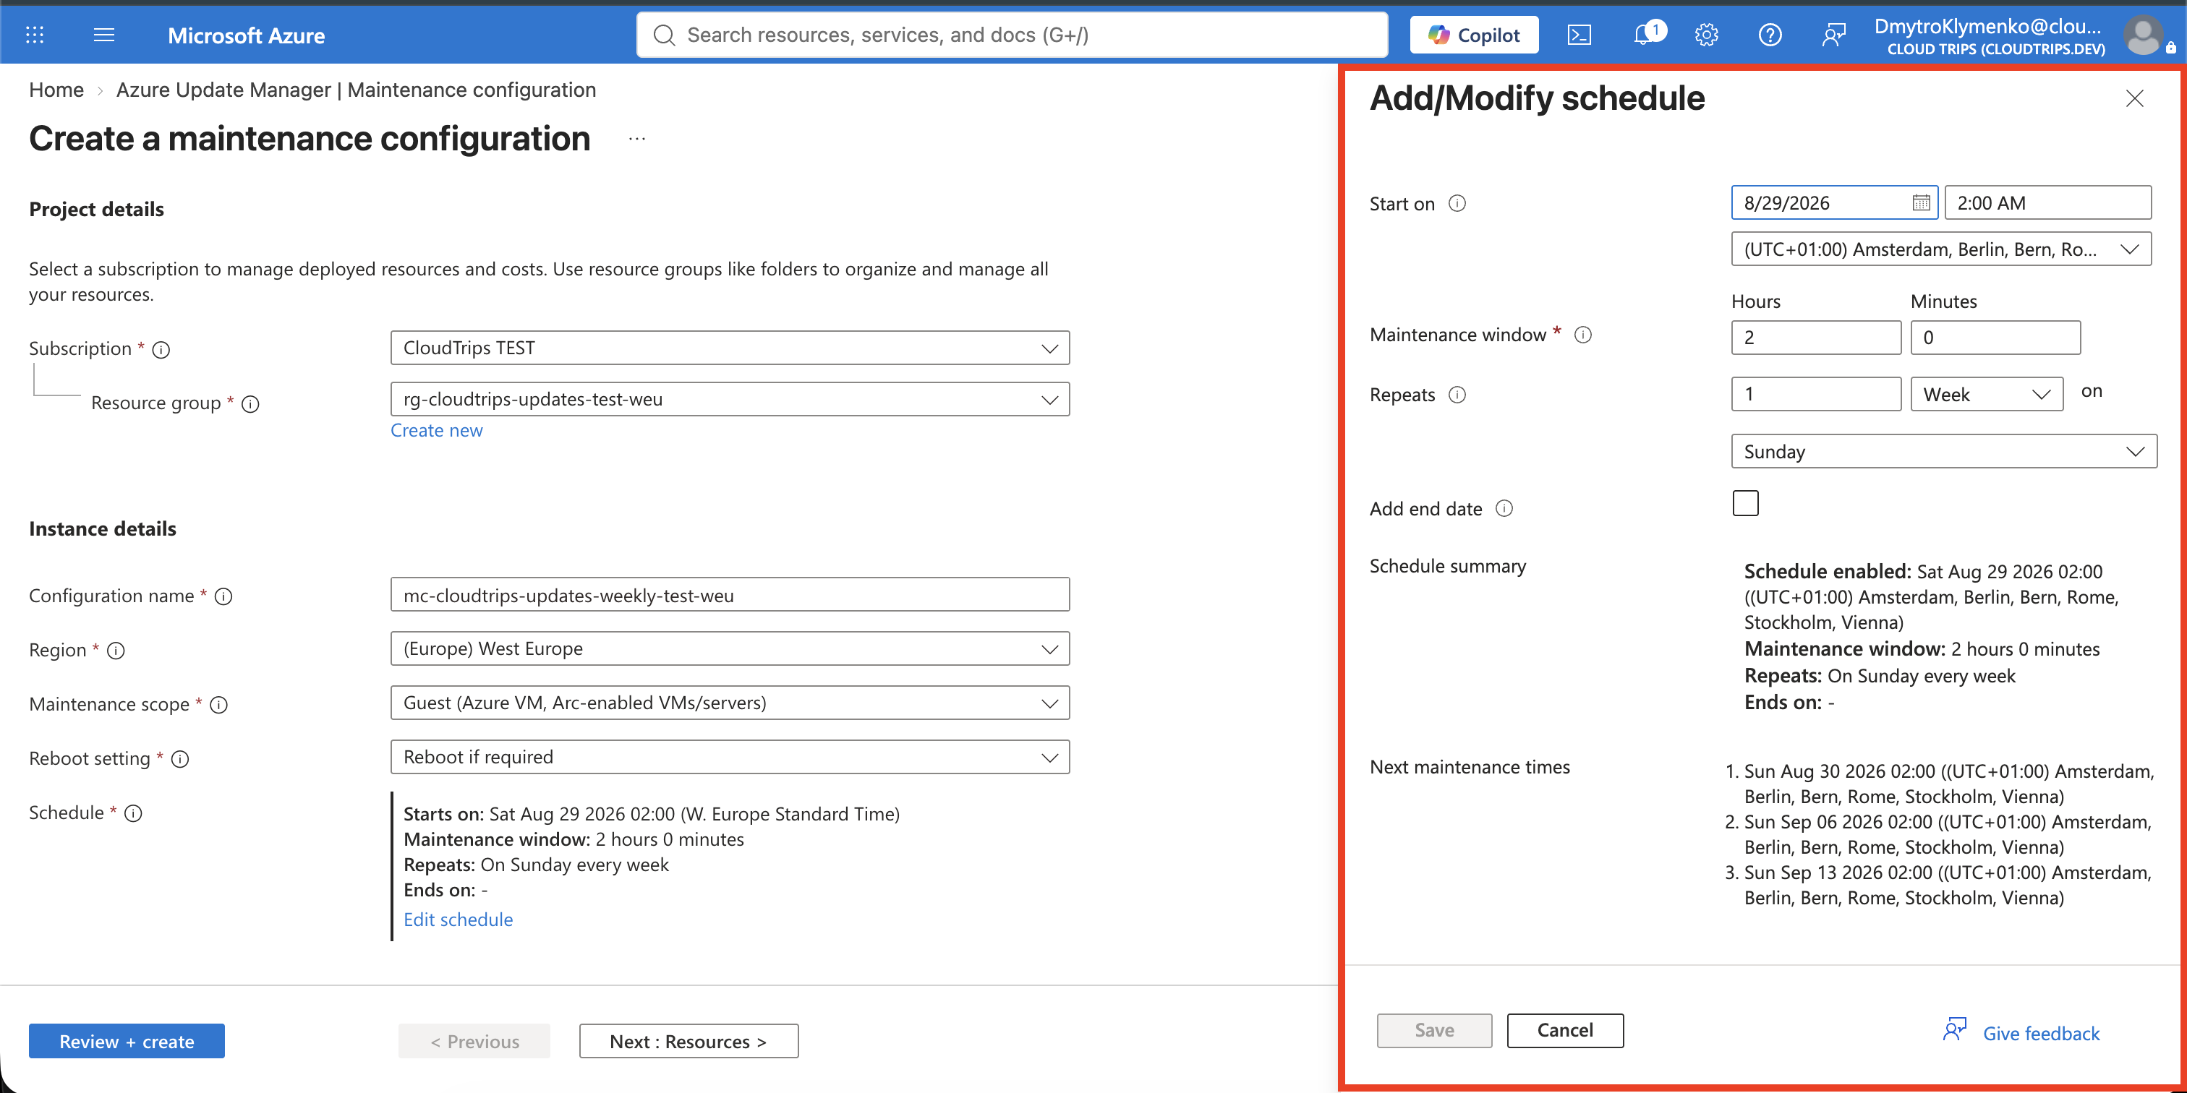
Task: Open the Resource group dropdown
Action: (x=729, y=399)
